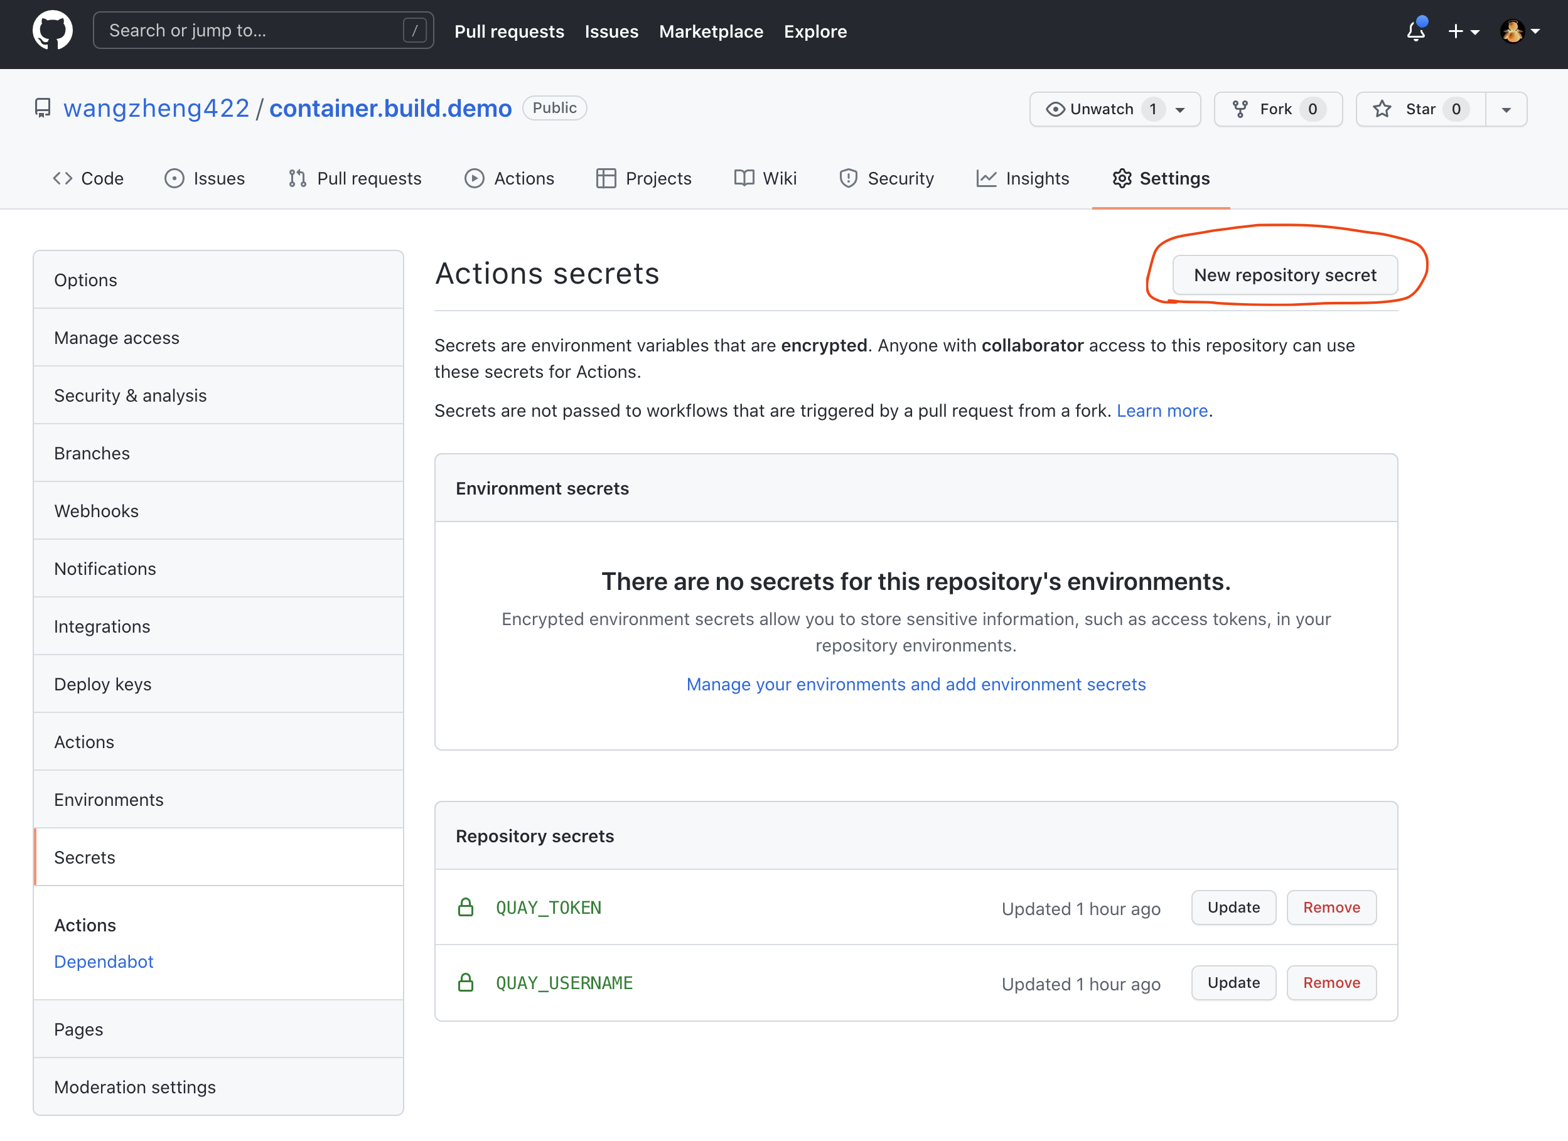Viewport: 1568px width, 1141px height.
Task: Expand the Unwatch dropdown arrow
Action: (1181, 110)
